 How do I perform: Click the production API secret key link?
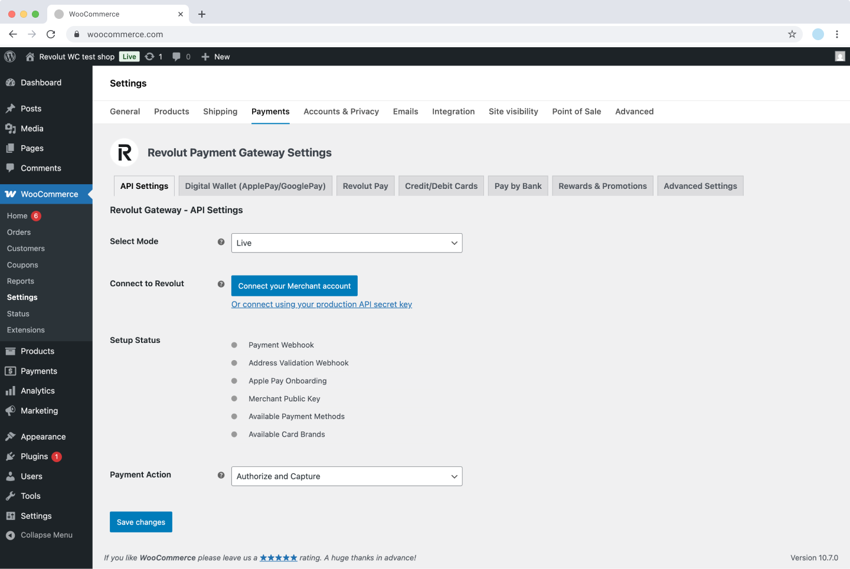click(x=322, y=305)
